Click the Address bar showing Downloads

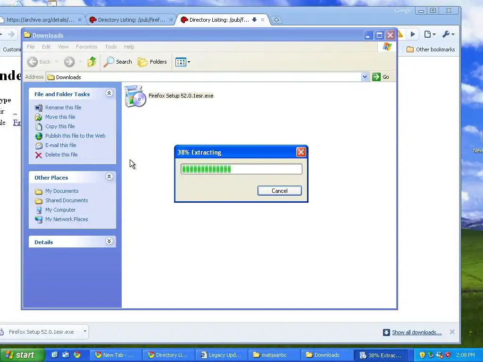204,77
